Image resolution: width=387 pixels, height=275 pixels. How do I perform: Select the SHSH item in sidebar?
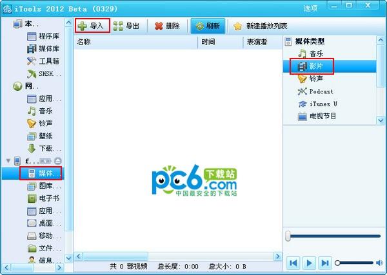[43, 73]
